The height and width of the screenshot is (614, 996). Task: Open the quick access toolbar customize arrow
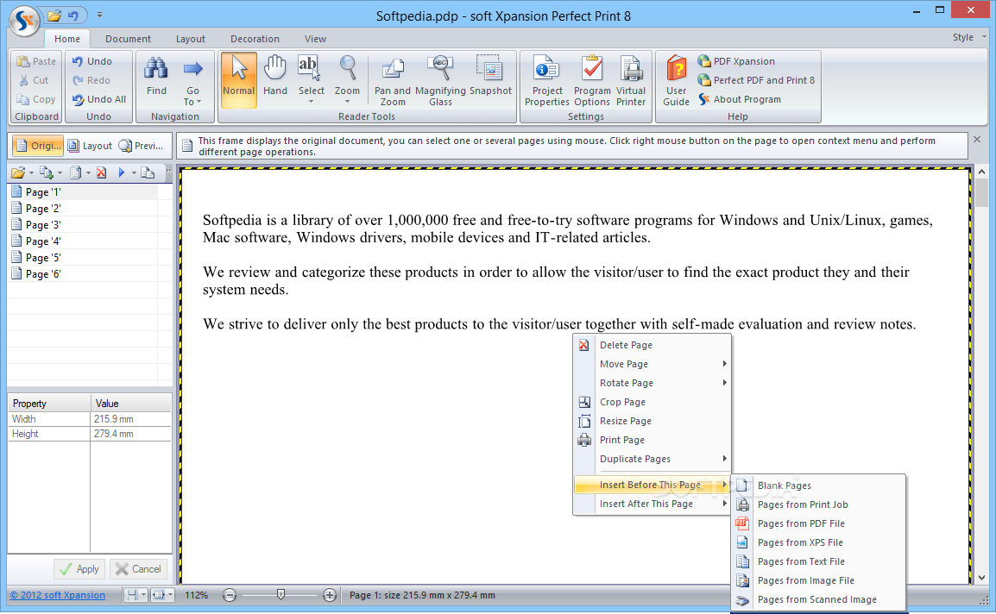point(100,15)
